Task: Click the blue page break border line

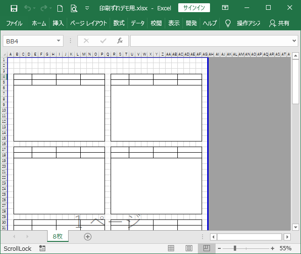Action: pyautogui.click(x=208, y=144)
